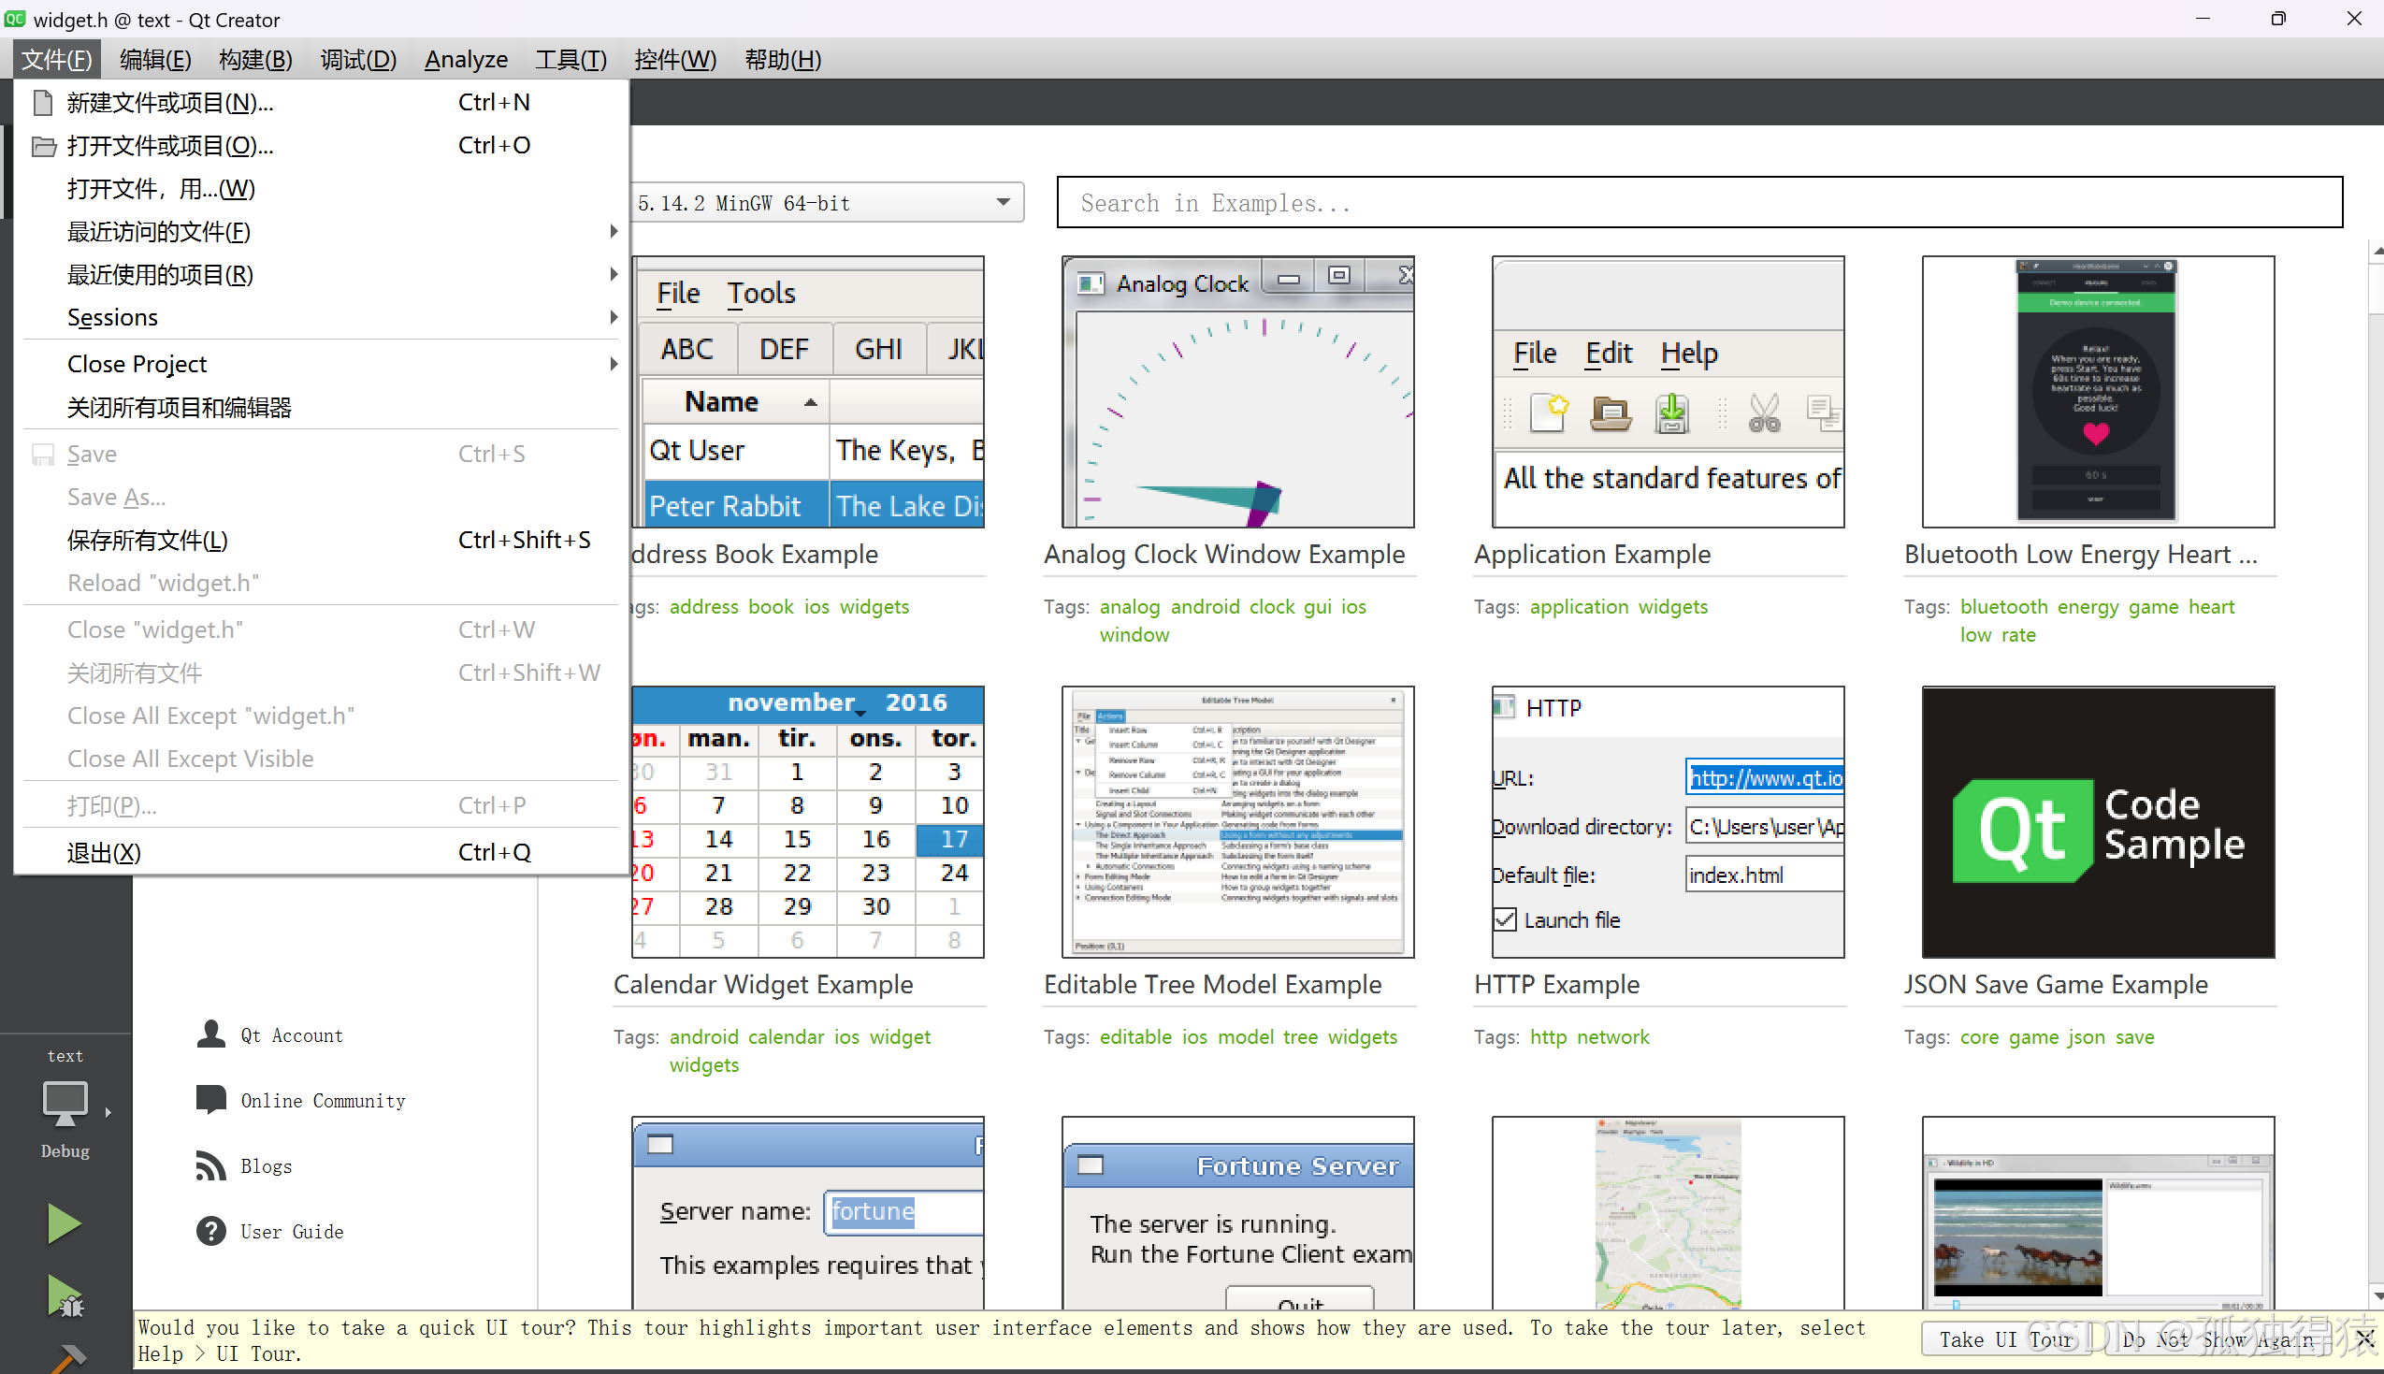Click the bluetooth tag link
Image resolution: width=2384 pixels, height=1374 pixels.
click(x=2003, y=607)
